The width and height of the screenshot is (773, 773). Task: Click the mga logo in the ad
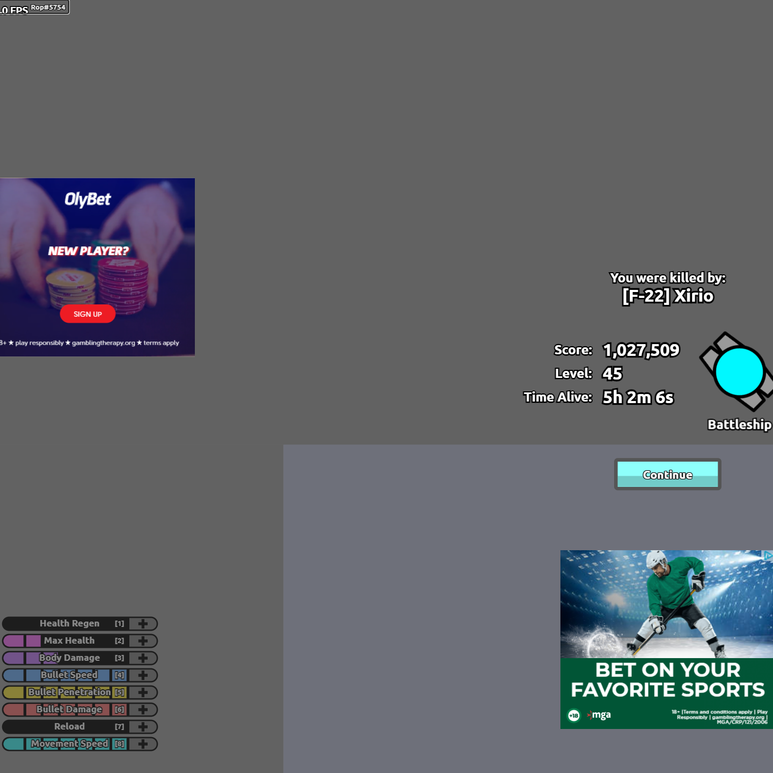point(600,715)
